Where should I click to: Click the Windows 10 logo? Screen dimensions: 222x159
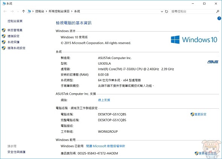194,39
